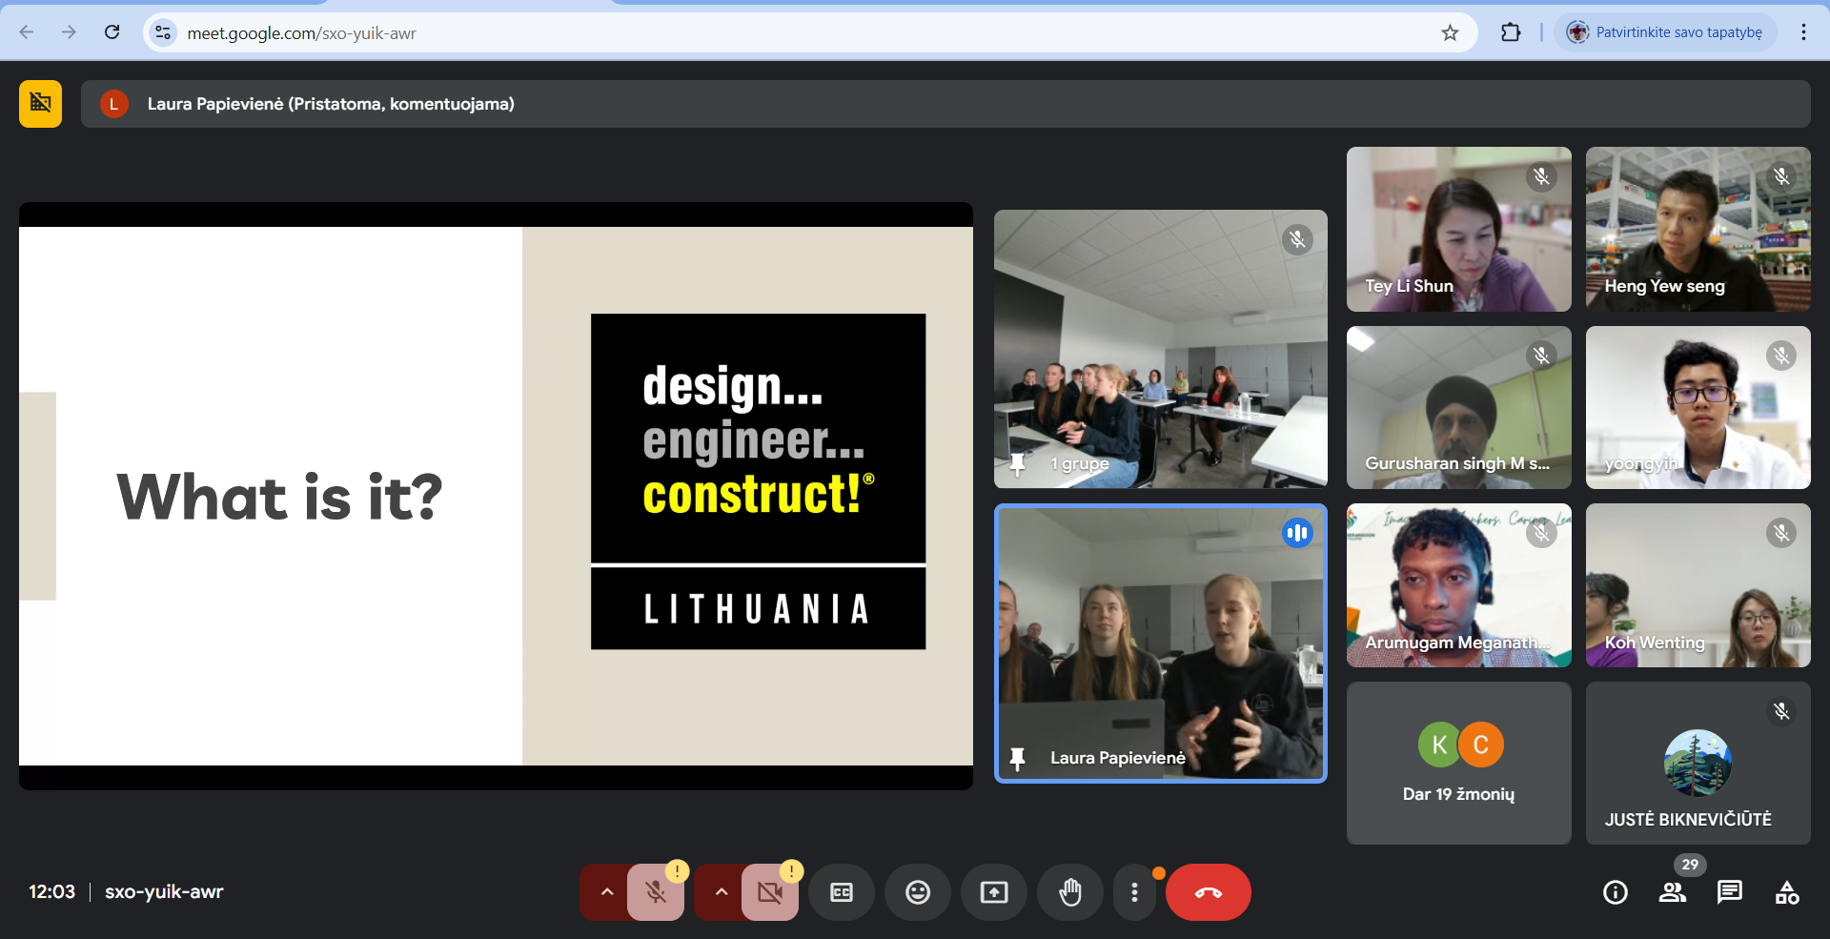Select JUSTĖ BIKNEVIČIŪTĖ's tile
The height and width of the screenshot is (939, 1830).
click(1698, 763)
